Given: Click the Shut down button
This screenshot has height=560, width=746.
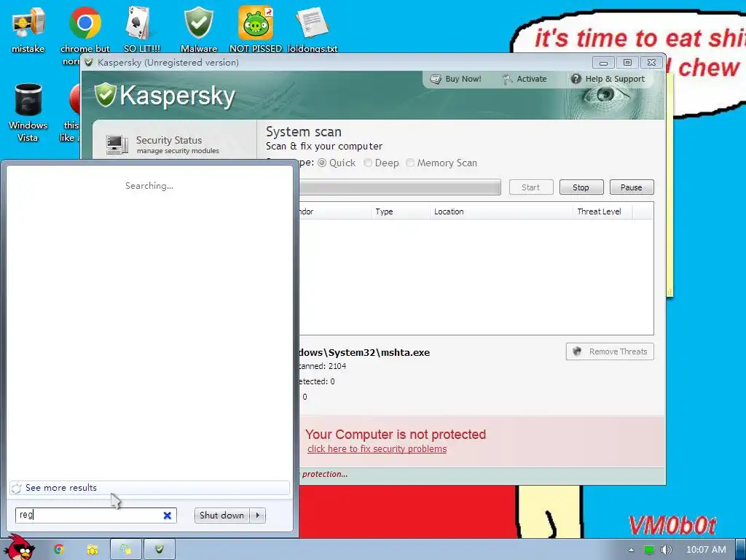Looking at the screenshot, I should pyautogui.click(x=221, y=516).
